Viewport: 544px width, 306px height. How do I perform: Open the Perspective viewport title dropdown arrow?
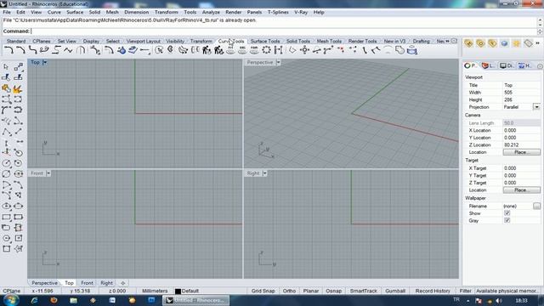(278, 62)
